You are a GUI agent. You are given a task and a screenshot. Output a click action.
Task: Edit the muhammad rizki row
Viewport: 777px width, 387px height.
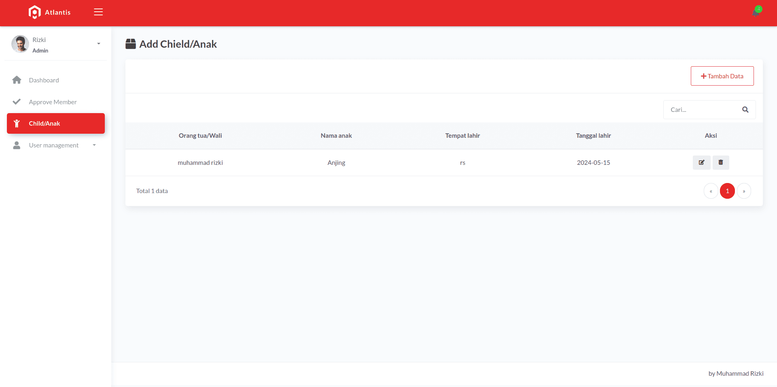(701, 162)
